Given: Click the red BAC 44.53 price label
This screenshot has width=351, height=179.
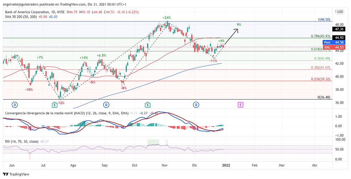Looking at the screenshot, I should pyautogui.click(x=334, y=47).
